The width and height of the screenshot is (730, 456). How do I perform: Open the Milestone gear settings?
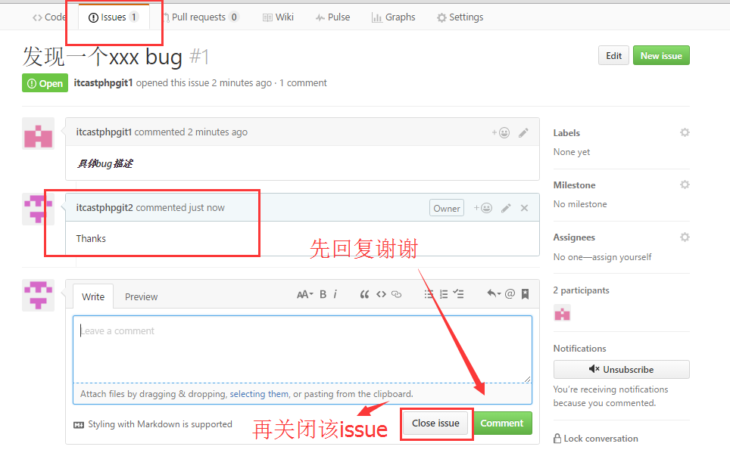[685, 185]
